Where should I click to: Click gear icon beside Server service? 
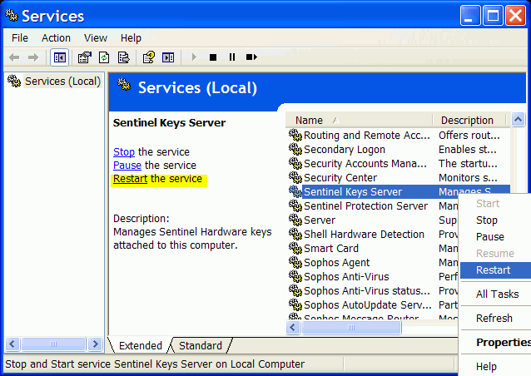point(295,220)
